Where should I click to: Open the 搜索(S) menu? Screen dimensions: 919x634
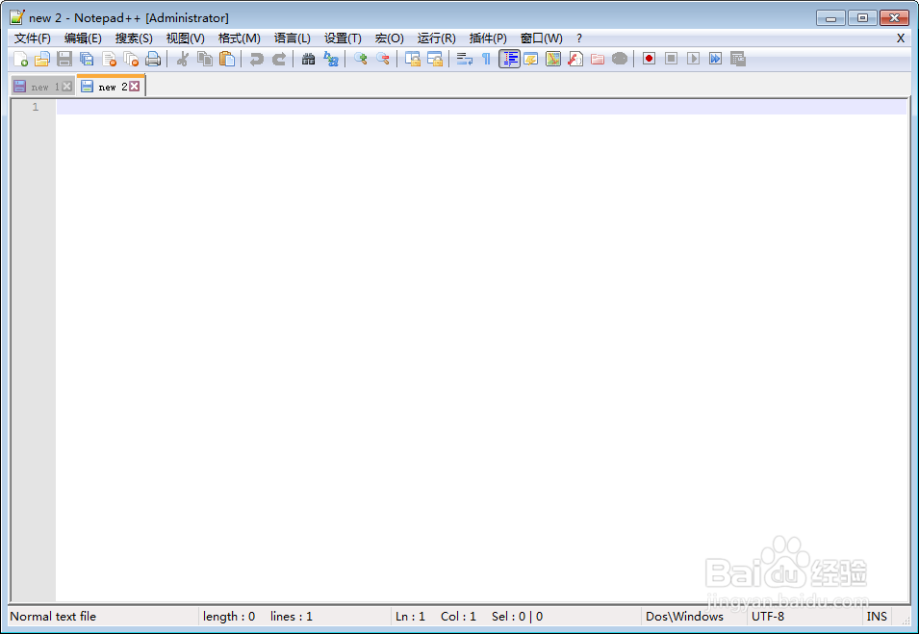click(x=134, y=38)
